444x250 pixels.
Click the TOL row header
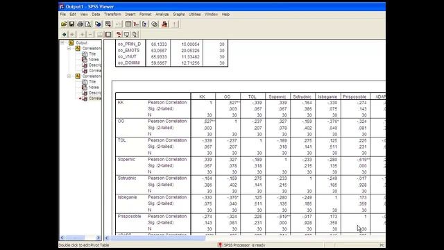(122, 140)
